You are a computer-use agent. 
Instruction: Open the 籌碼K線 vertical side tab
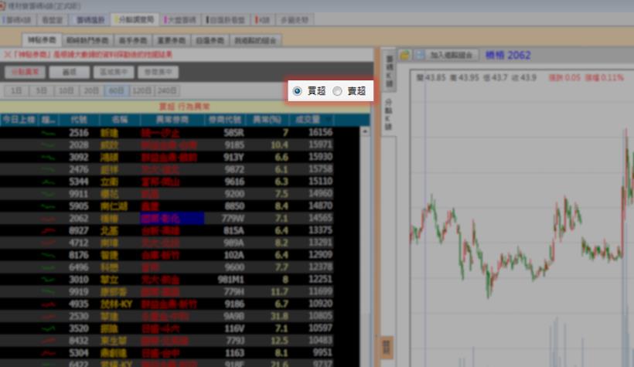pyautogui.click(x=390, y=72)
